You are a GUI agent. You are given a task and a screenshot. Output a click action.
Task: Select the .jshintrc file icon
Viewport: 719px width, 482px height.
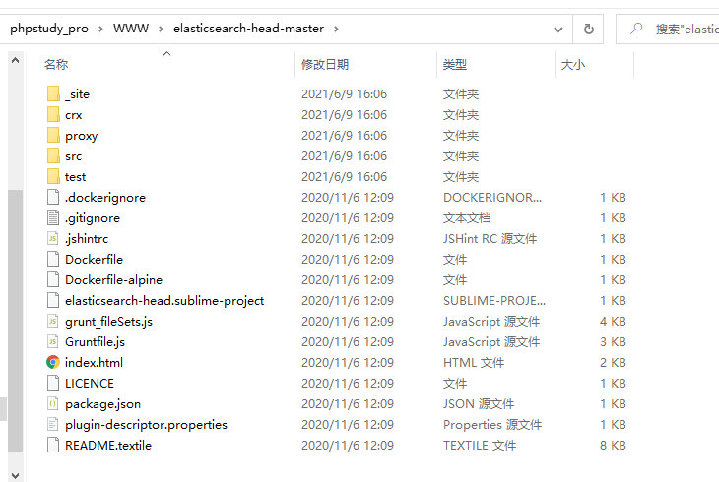click(x=53, y=238)
